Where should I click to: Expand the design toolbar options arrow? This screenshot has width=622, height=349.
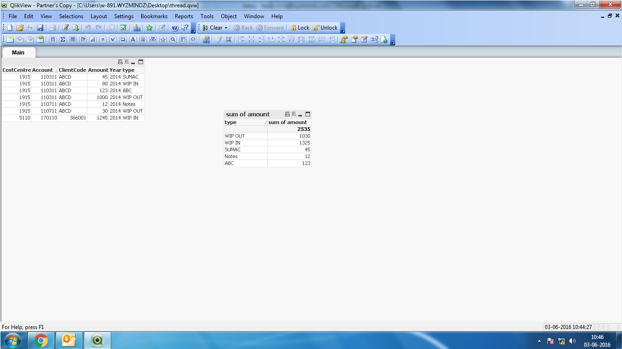coord(393,41)
